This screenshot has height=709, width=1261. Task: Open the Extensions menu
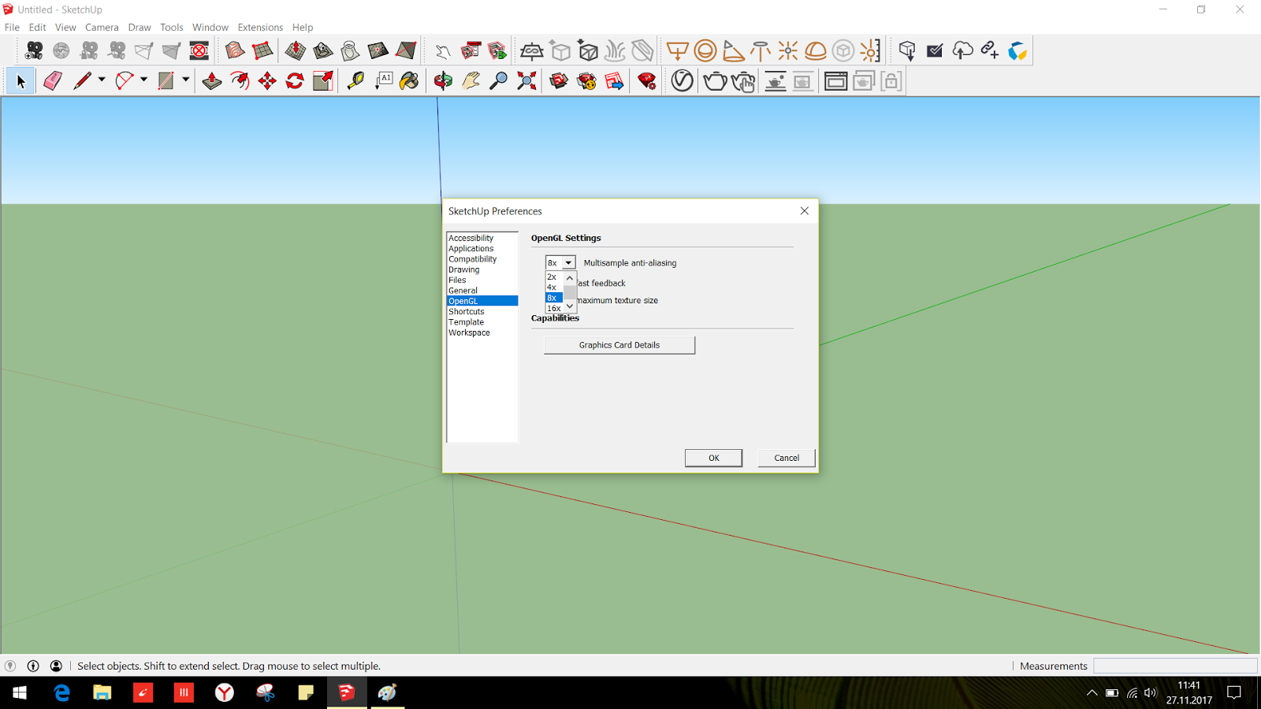(260, 27)
